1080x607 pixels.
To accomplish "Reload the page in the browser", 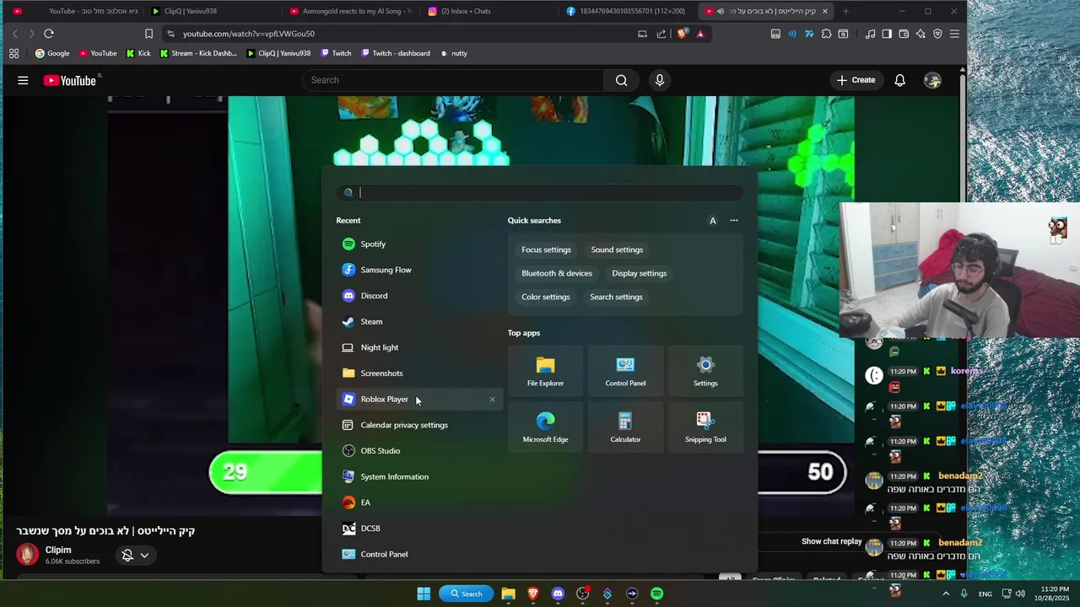I will [49, 34].
